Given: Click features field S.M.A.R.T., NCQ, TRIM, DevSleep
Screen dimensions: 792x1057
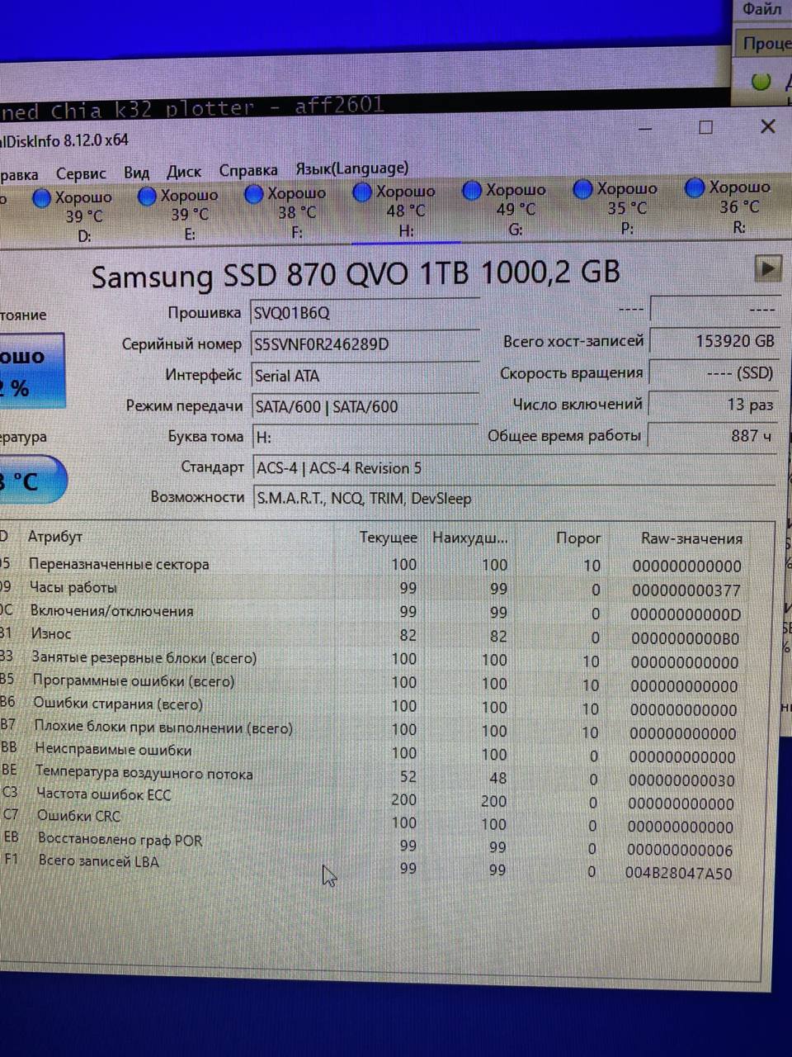Looking at the screenshot, I should tap(514, 498).
